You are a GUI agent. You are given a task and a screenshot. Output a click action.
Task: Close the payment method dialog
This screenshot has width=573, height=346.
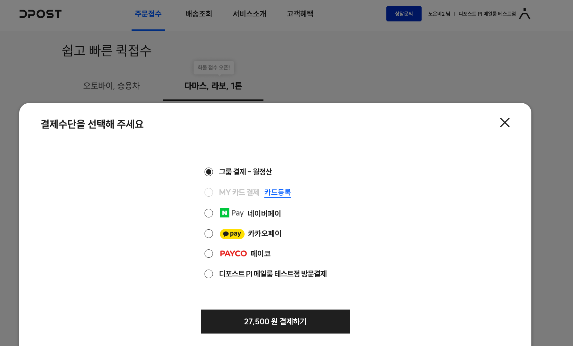click(x=504, y=122)
